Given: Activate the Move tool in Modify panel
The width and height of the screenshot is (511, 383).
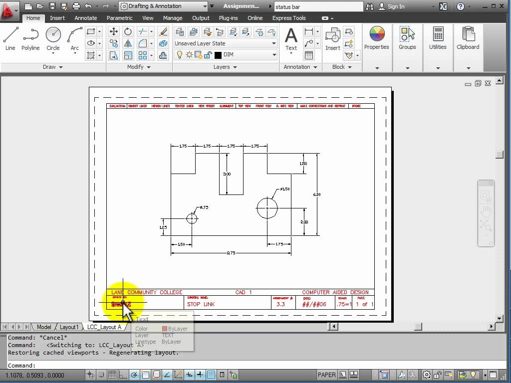Looking at the screenshot, I should (113, 31).
